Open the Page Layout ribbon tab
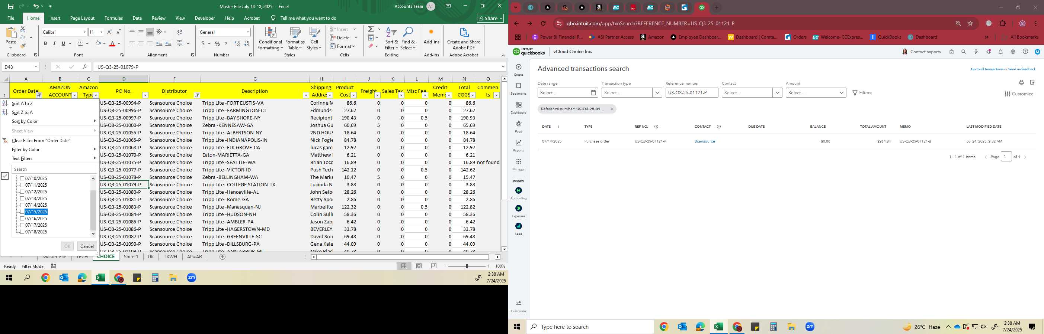1044x334 pixels. click(x=82, y=18)
